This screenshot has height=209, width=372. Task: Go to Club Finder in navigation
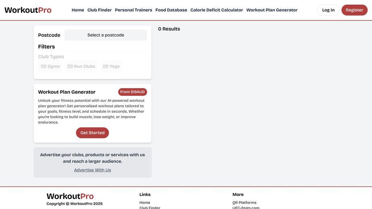(x=99, y=10)
